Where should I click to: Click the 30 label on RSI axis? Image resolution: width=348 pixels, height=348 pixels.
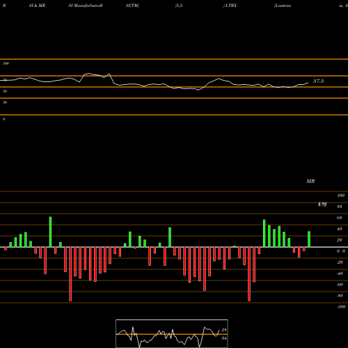coord(5,102)
